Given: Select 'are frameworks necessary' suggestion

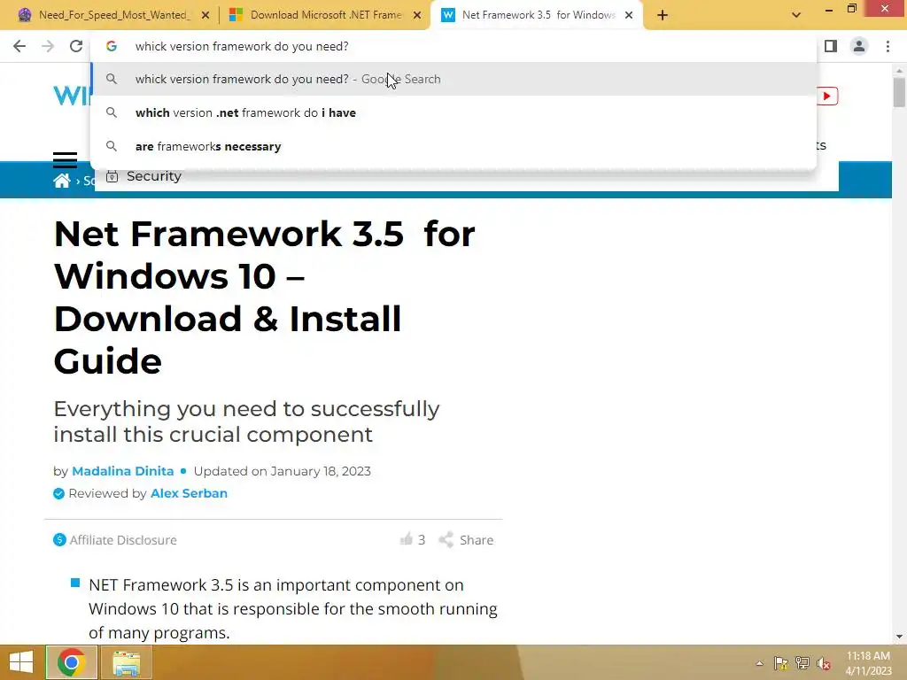Looking at the screenshot, I should [453, 146].
